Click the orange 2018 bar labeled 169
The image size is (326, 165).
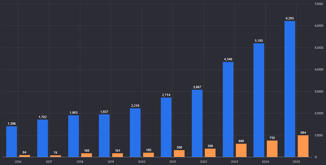point(86,155)
